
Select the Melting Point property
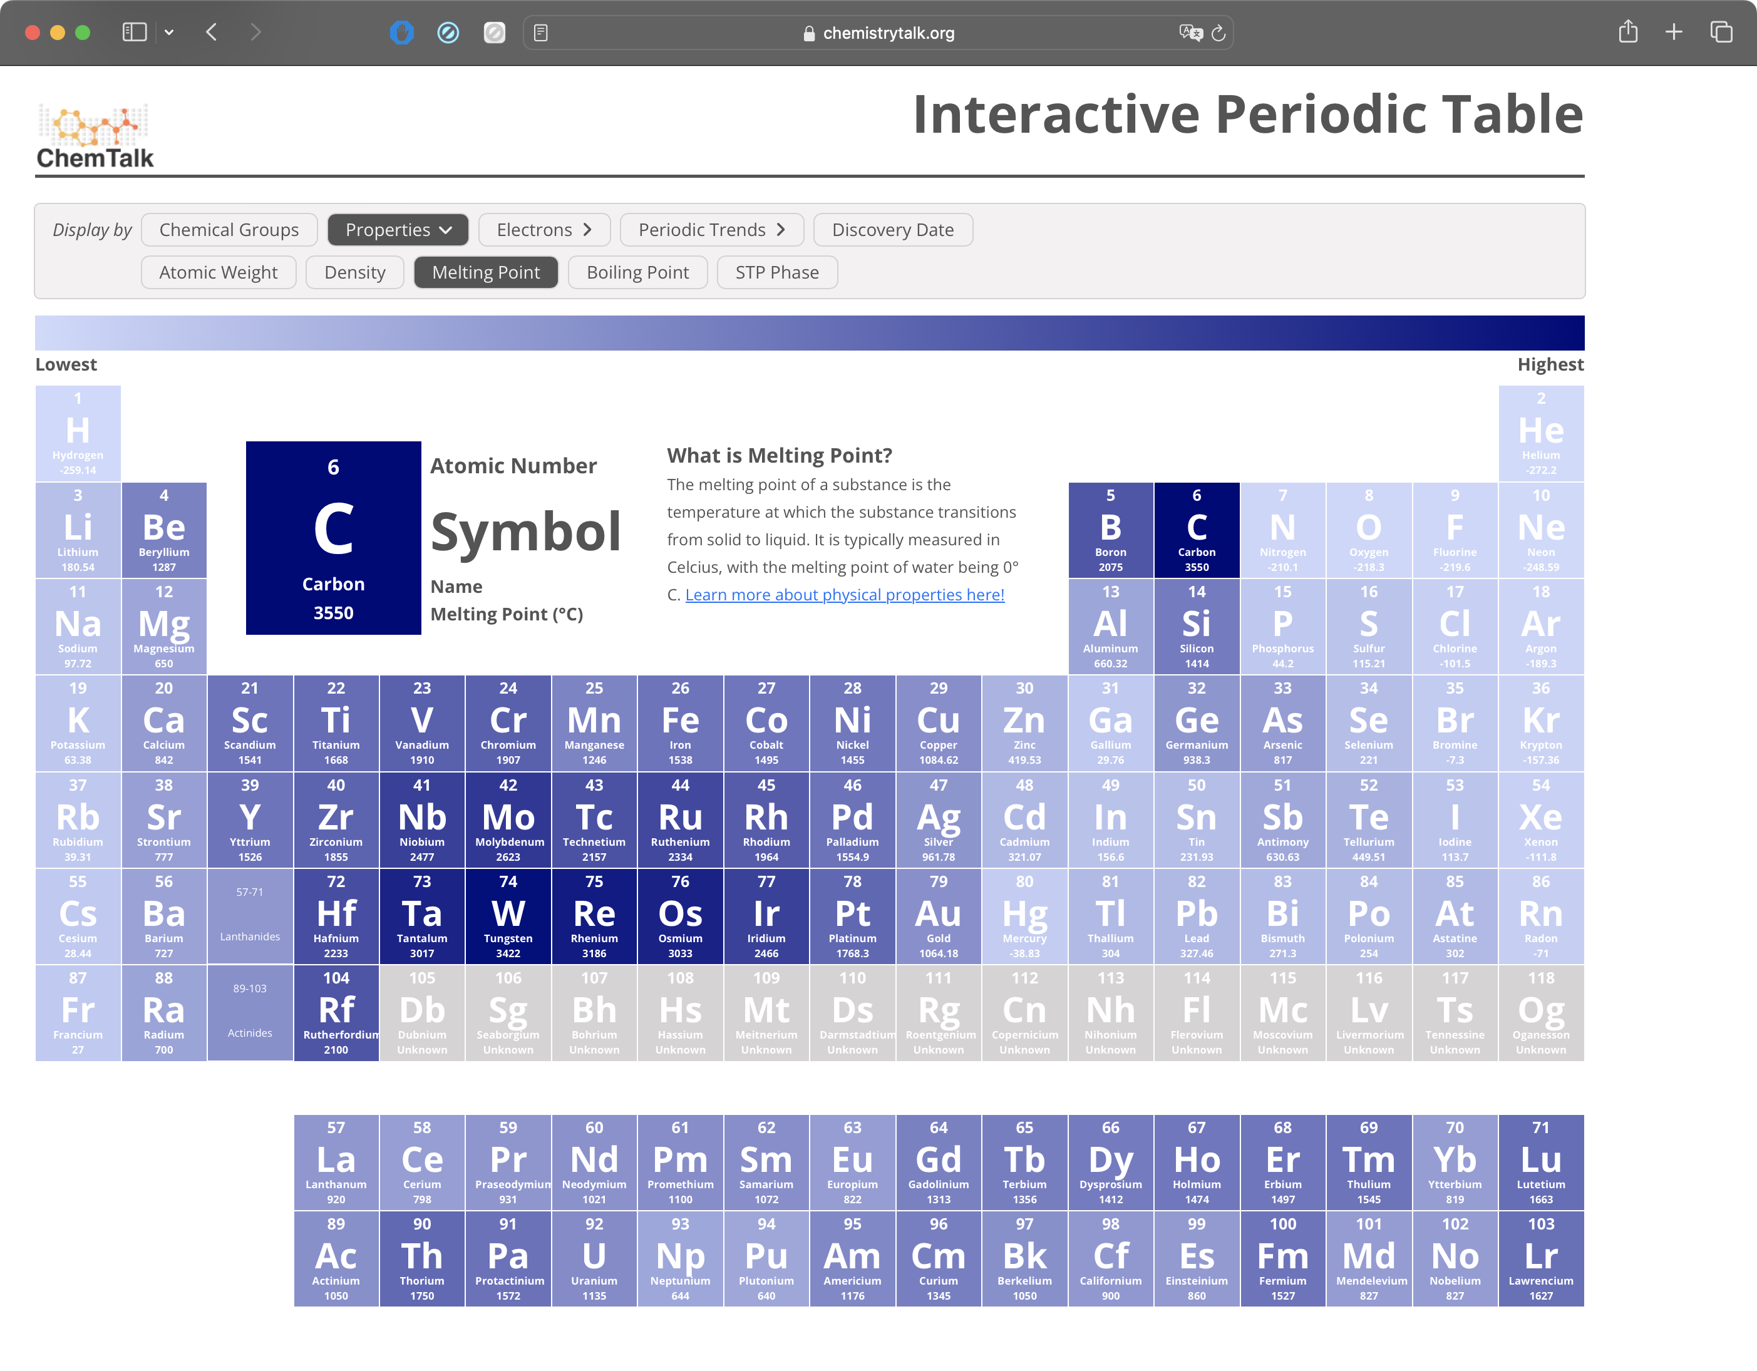[486, 272]
